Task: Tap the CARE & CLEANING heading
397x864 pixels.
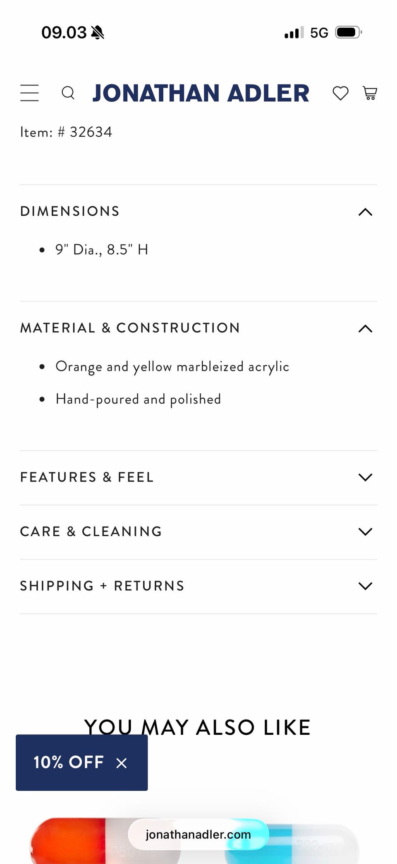Action: pos(91,532)
